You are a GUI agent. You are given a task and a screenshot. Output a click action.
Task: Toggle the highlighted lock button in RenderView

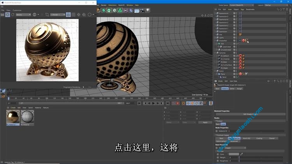pyautogui.click(x=69, y=14)
